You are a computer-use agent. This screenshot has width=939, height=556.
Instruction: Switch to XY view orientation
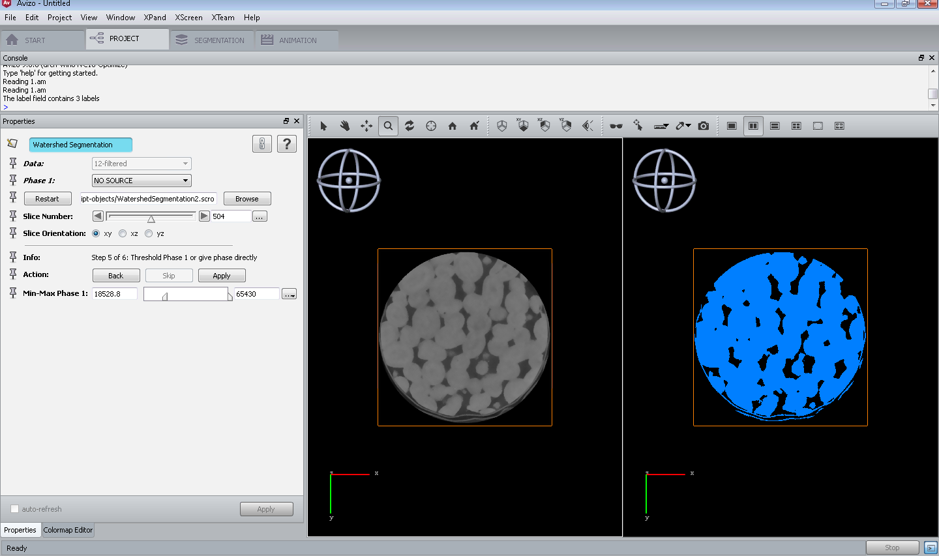tap(523, 126)
